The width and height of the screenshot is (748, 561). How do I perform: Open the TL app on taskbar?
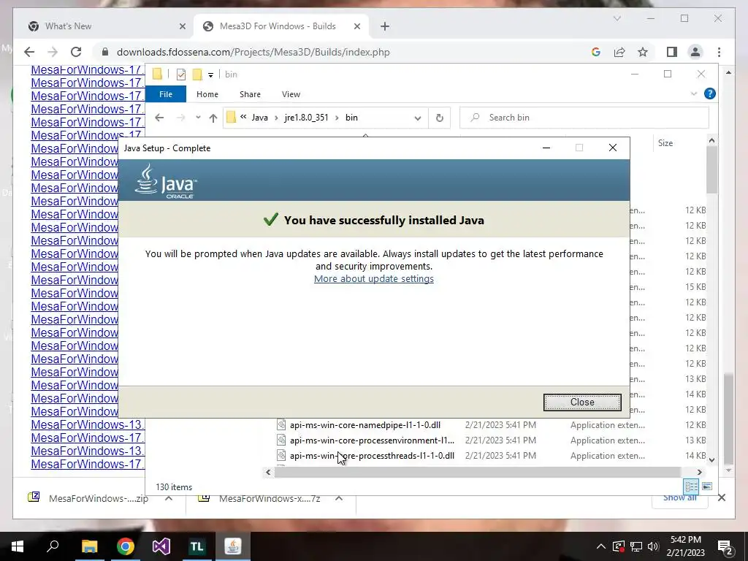197,546
